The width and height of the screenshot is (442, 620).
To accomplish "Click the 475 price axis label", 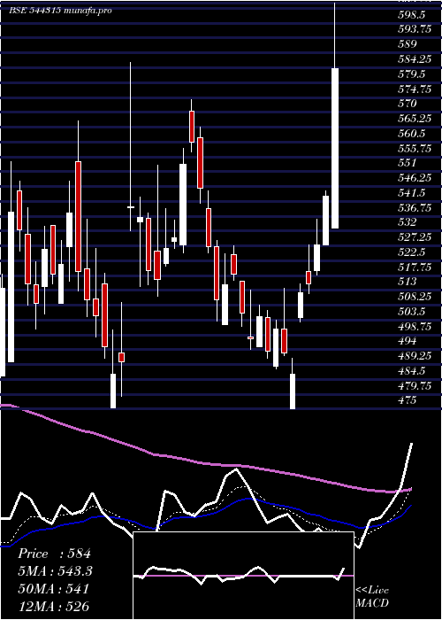I will pos(408,400).
